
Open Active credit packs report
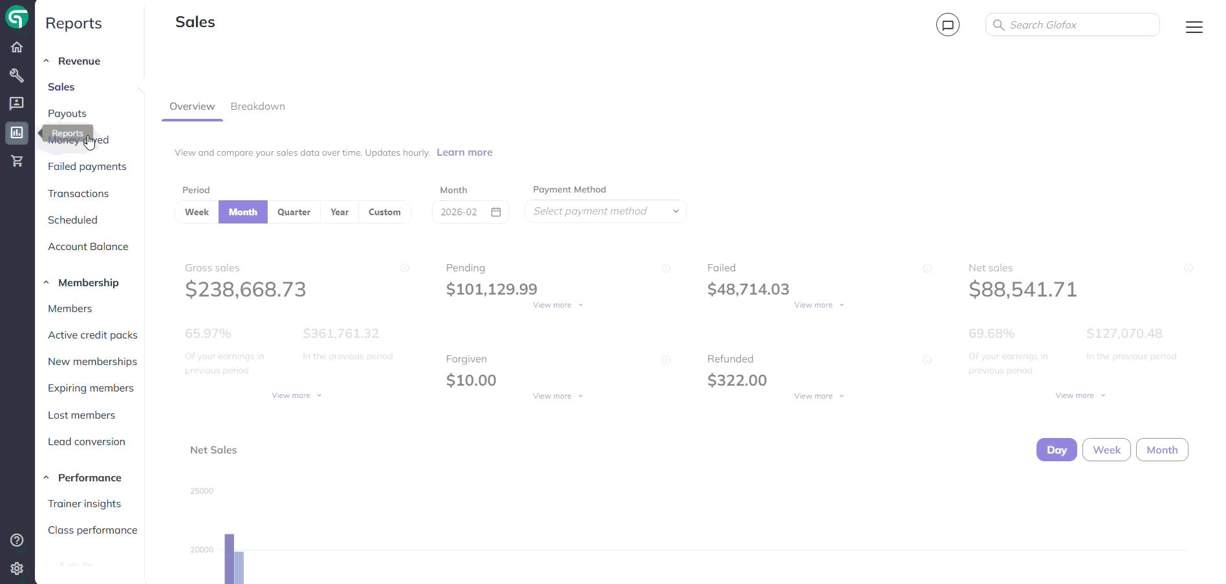pos(92,335)
